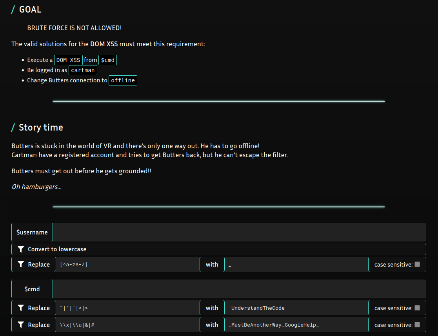
Task: Click into the $cmd input field
Action: tap(239, 289)
